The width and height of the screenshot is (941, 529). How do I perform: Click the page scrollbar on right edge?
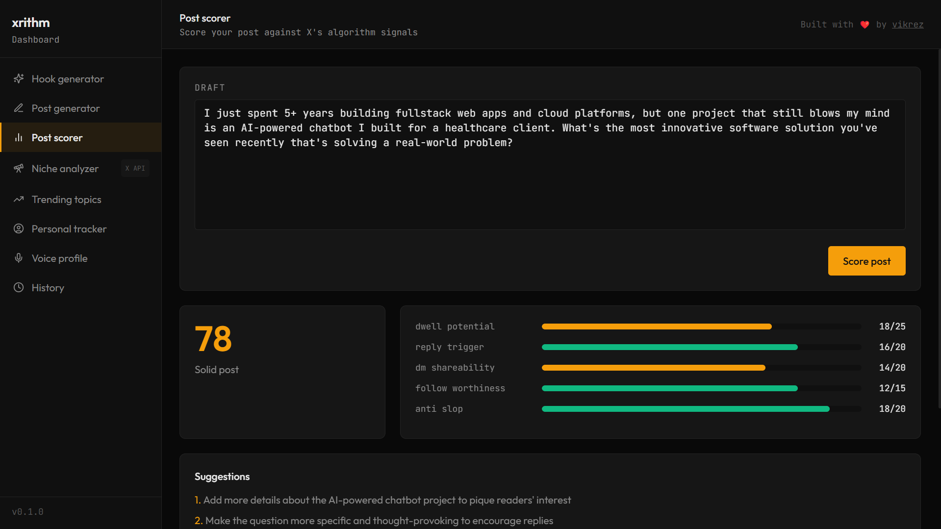[939, 228]
